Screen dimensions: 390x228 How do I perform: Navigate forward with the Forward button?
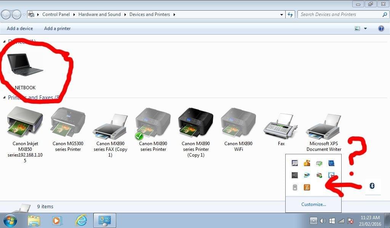(x=16, y=15)
